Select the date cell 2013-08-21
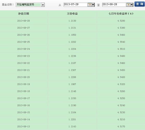The image size is (145, 130). coord(23,70)
